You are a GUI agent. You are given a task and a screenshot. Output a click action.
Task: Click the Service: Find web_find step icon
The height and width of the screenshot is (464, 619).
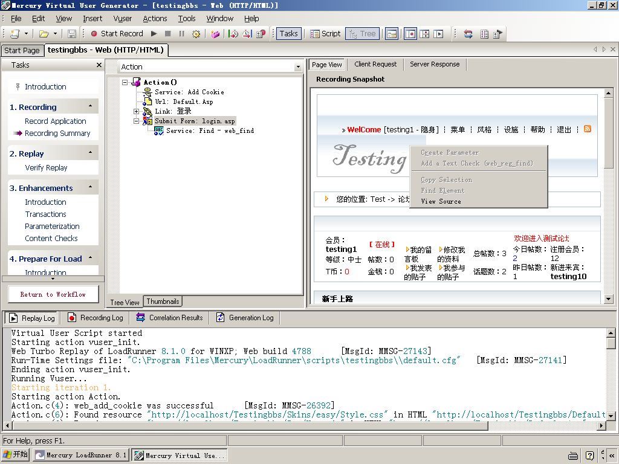point(159,130)
